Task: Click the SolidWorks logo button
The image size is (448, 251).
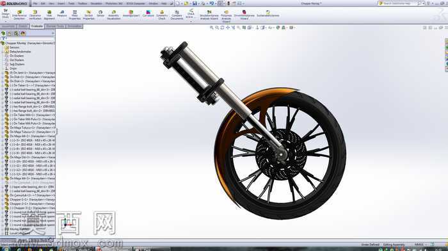Action: [14, 3]
